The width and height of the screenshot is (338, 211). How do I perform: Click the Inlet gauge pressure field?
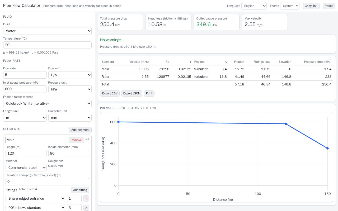point(25,89)
